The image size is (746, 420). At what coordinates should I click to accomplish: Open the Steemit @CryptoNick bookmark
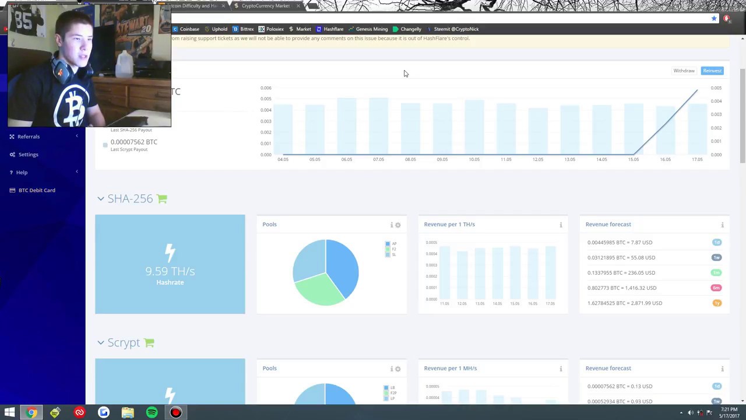point(452,29)
